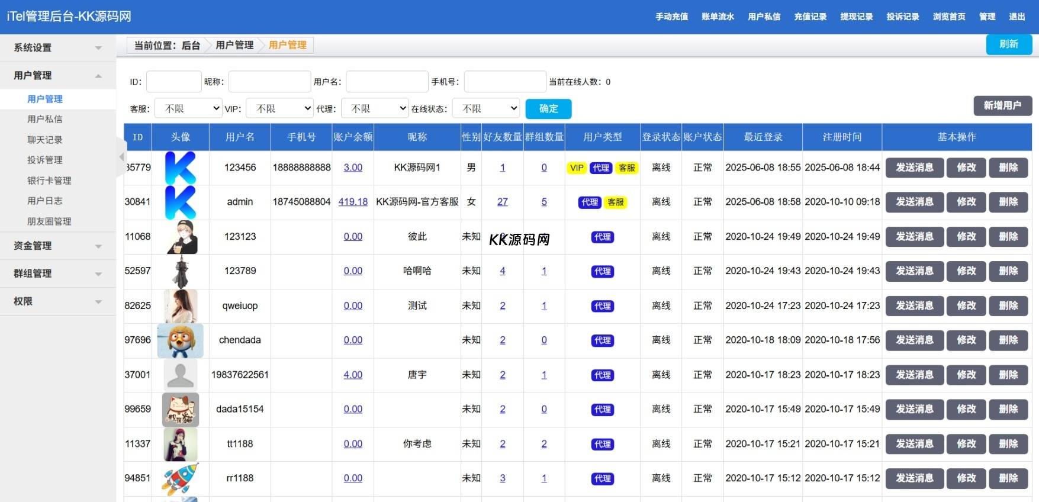Open rocket avatar of user rr1188
Viewport: 1039px width, 502px height.
click(181, 478)
